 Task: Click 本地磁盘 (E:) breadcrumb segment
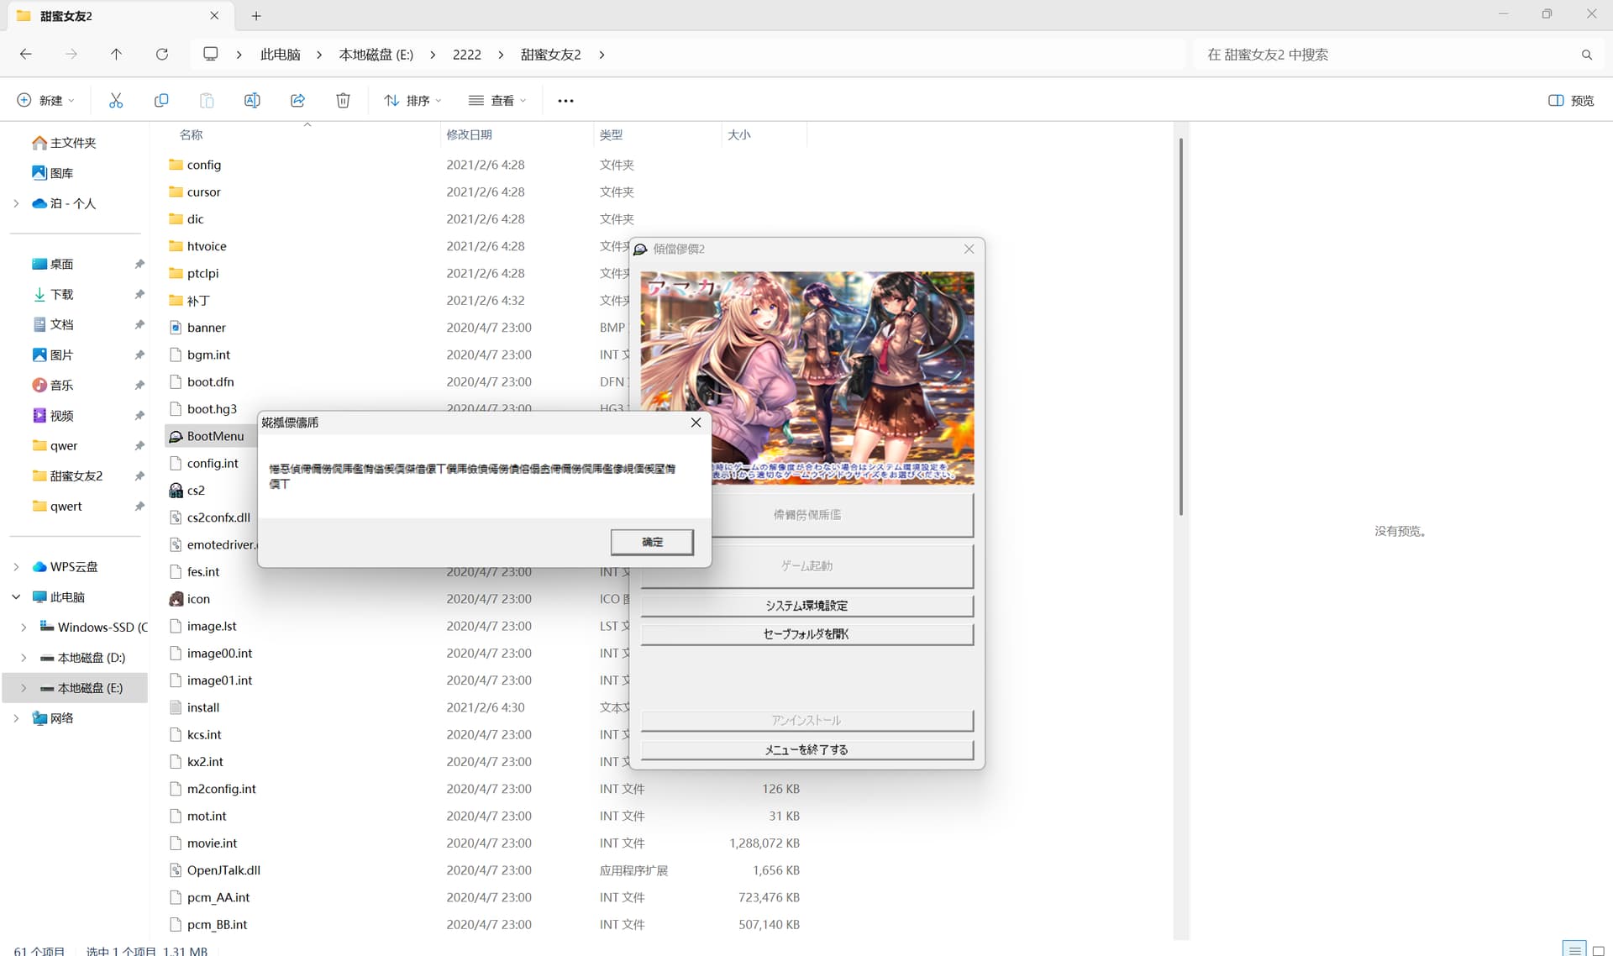coord(376,55)
